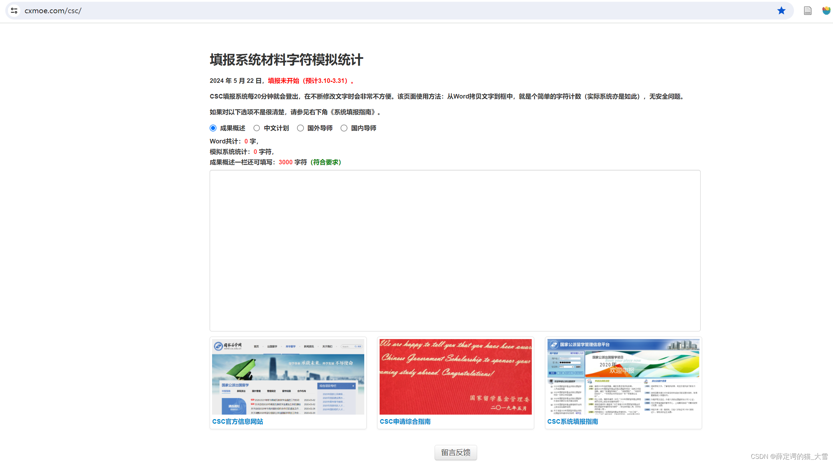Click the 成果概述 radio label text

233,128
